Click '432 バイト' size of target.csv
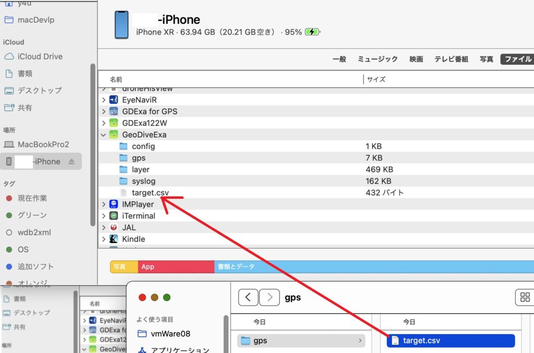The width and height of the screenshot is (534, 353). [x=384, y=193]
